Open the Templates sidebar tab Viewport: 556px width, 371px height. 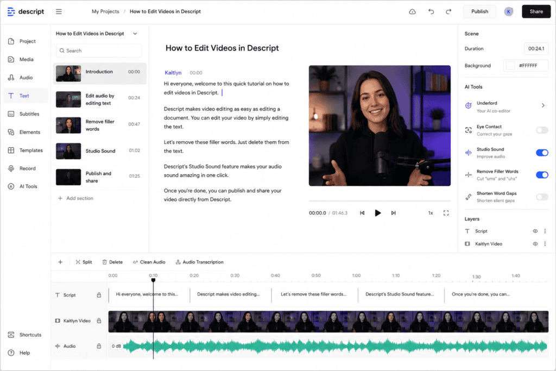click(26, 150)
